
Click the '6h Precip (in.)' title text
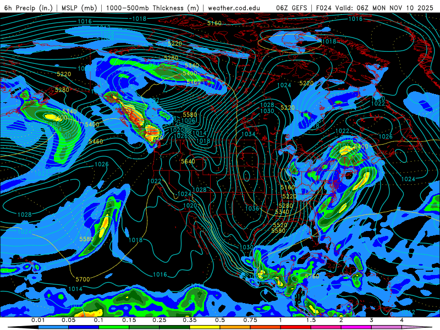click(x=29, y=8)
